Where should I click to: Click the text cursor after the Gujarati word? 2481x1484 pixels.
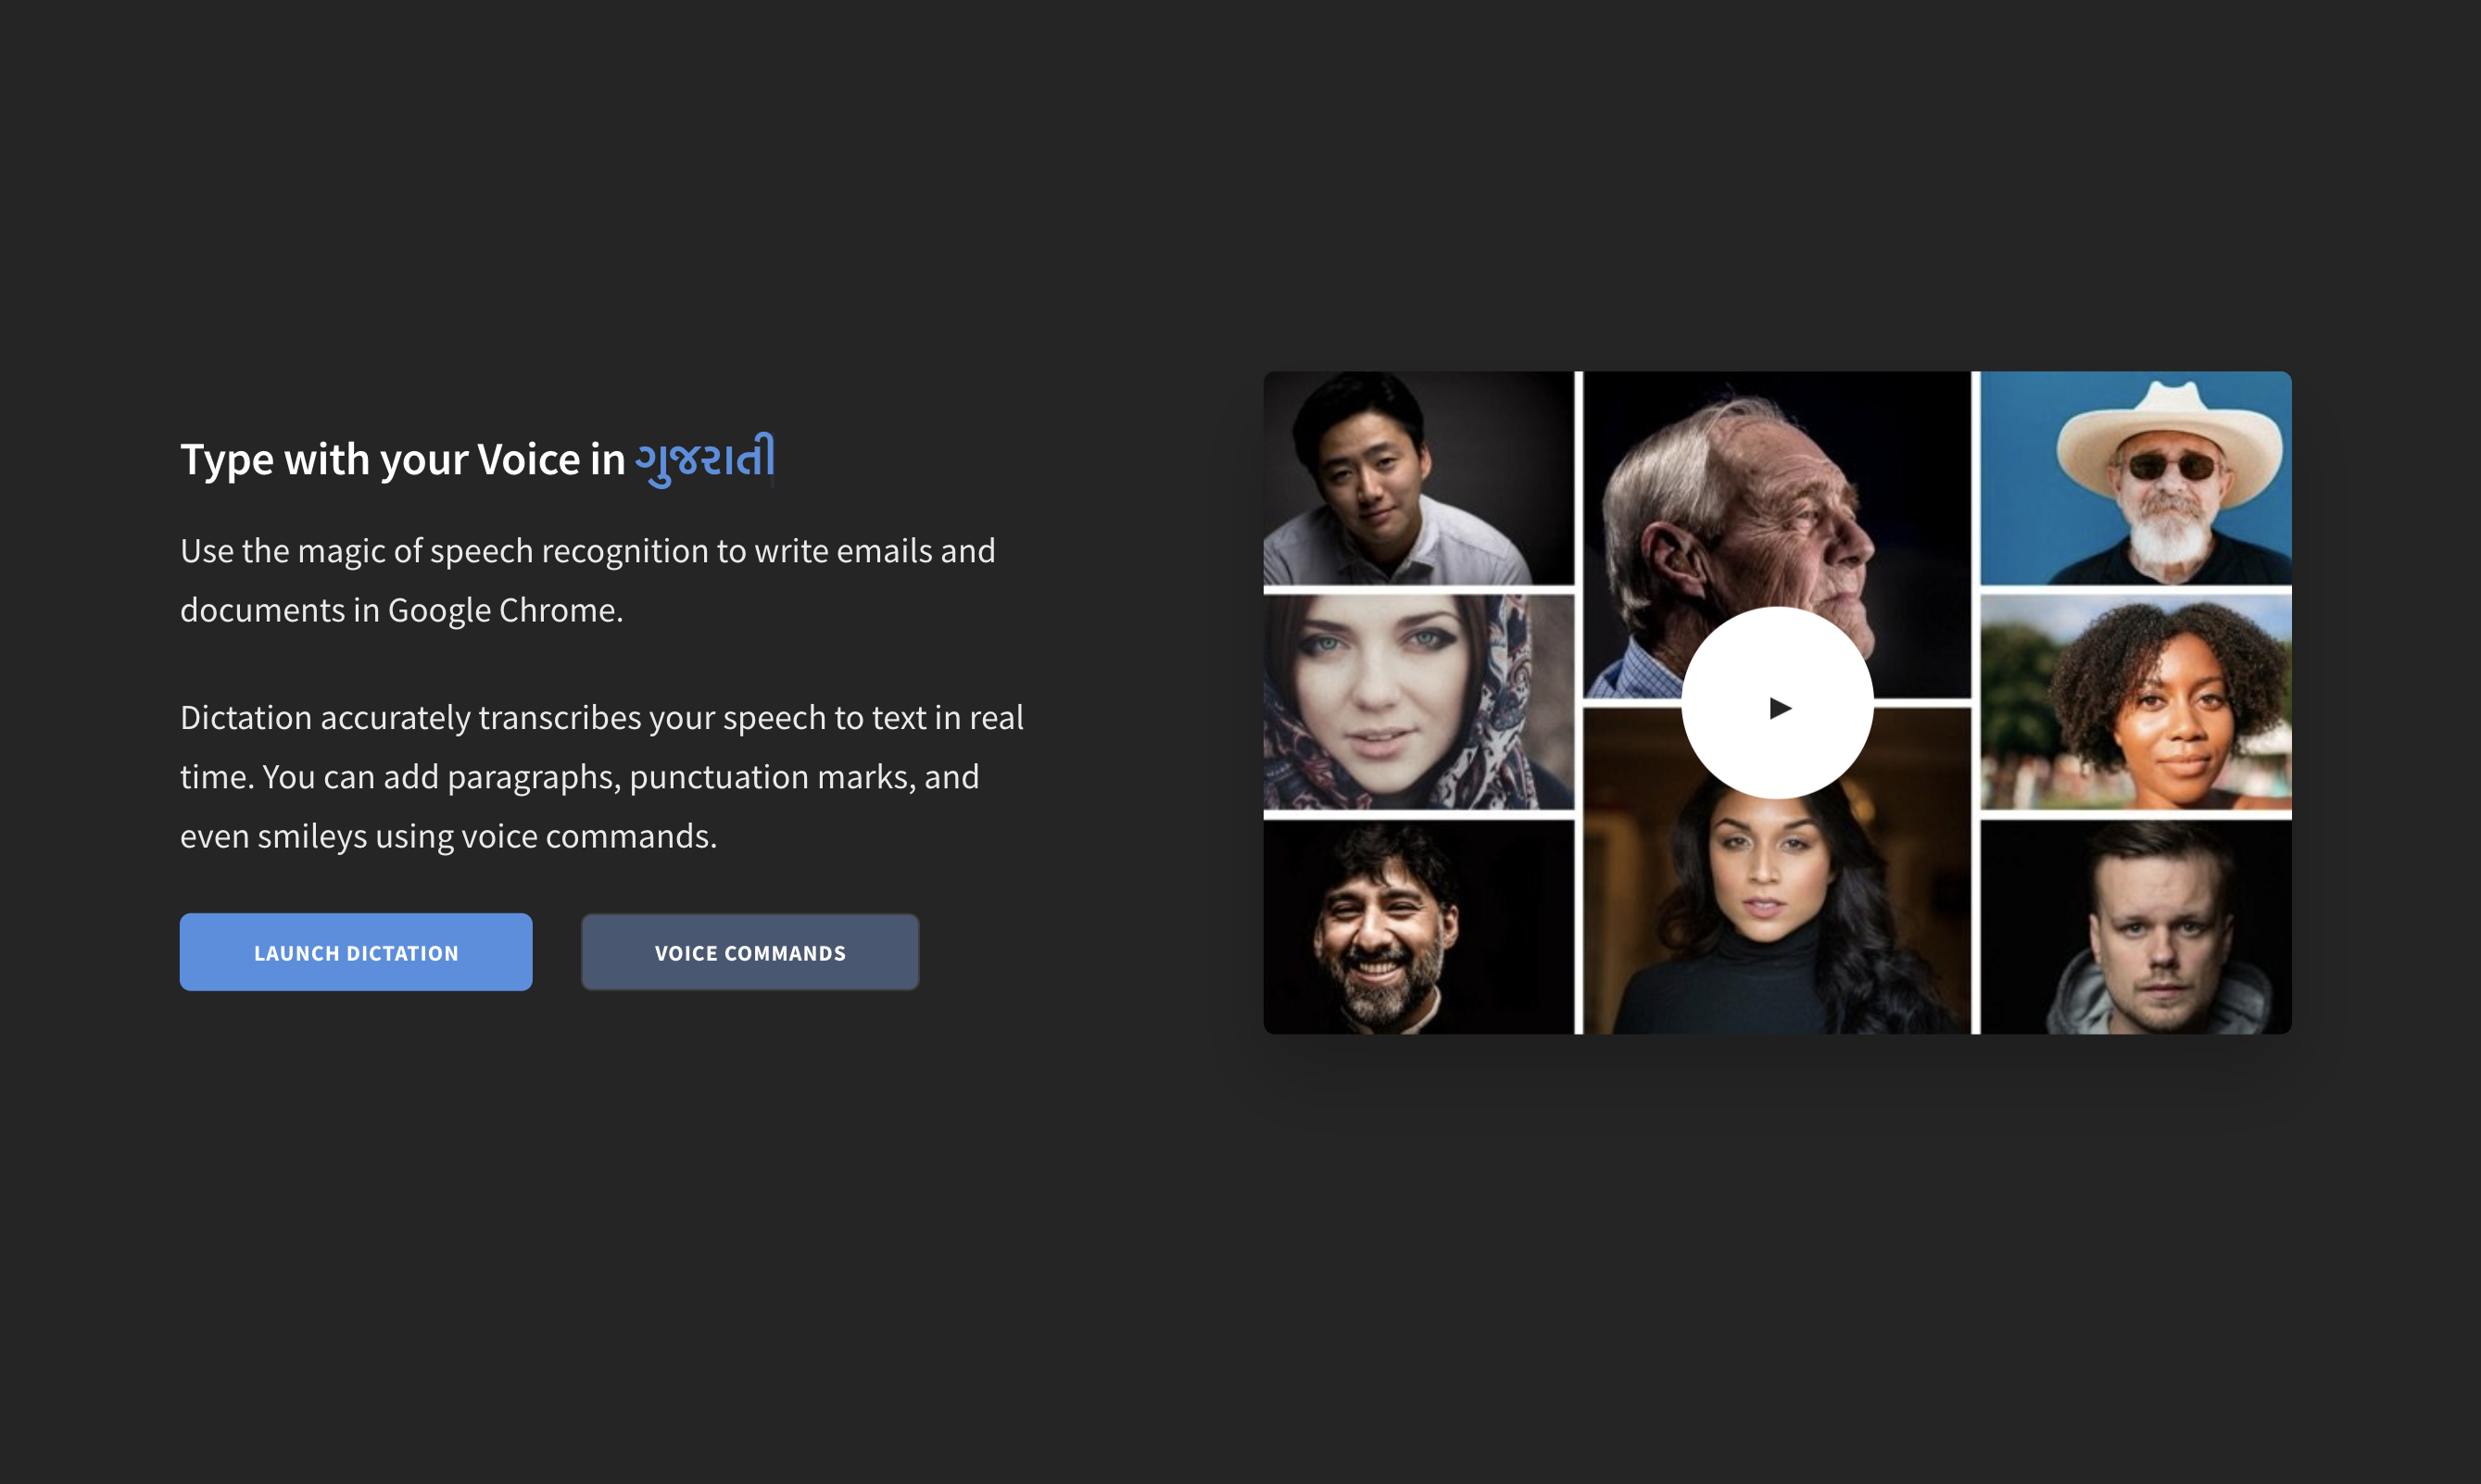click(x=774, y=460)
